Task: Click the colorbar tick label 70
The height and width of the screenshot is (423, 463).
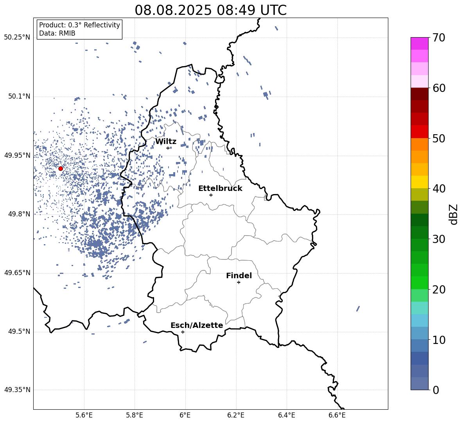Action: [x=438, y=38]
